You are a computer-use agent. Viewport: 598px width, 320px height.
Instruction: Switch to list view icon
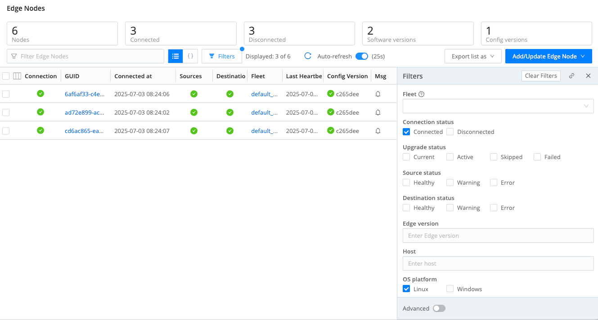(175, 56)
